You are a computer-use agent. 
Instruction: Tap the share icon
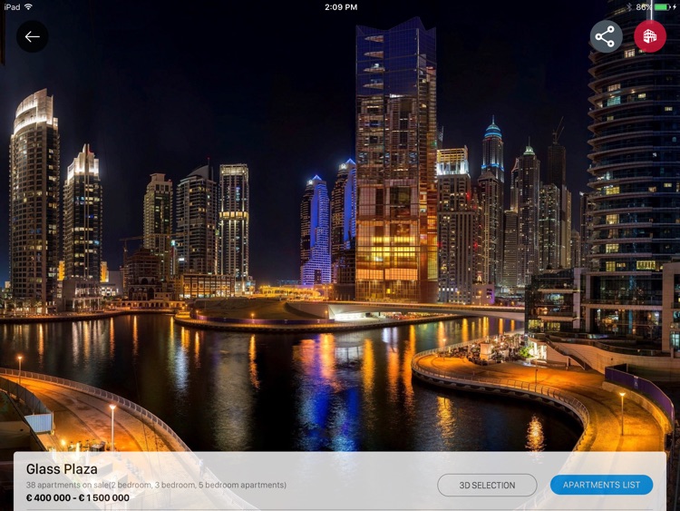click(x=606, y=37)
